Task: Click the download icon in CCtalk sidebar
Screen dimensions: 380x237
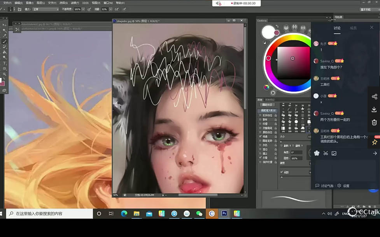Action: coord(374,109)
